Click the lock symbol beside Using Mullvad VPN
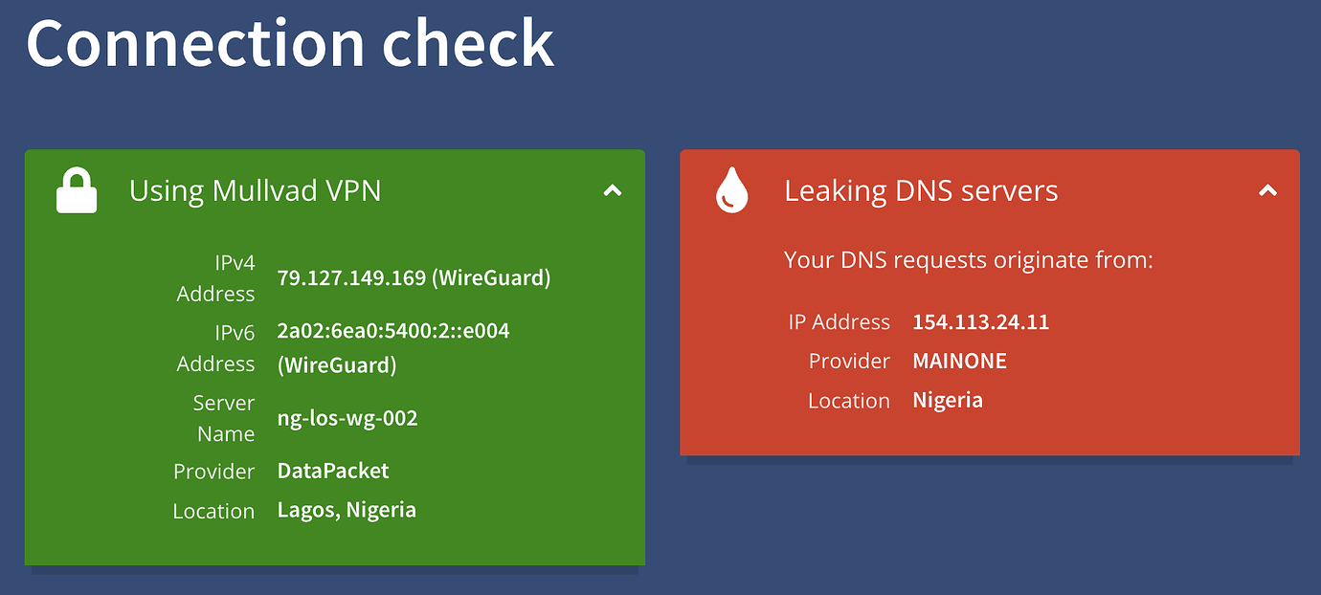This screenshot has width=1321, height=595. coord(76,190)
